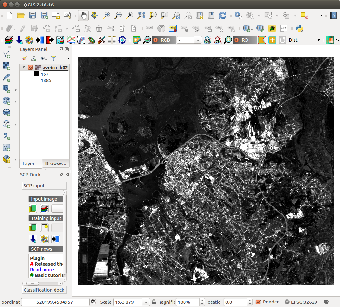
Task: Open the RGB band combination dropdown
Action: [x=198, y=40]
